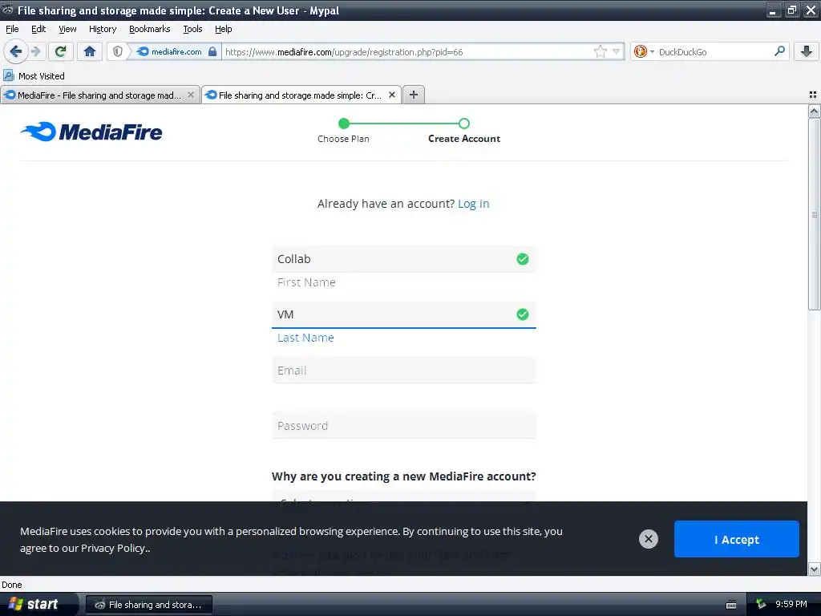Click the Create Account progress step circle
Image resolution: width=821 pixels, height=616 pixels.
464,124
